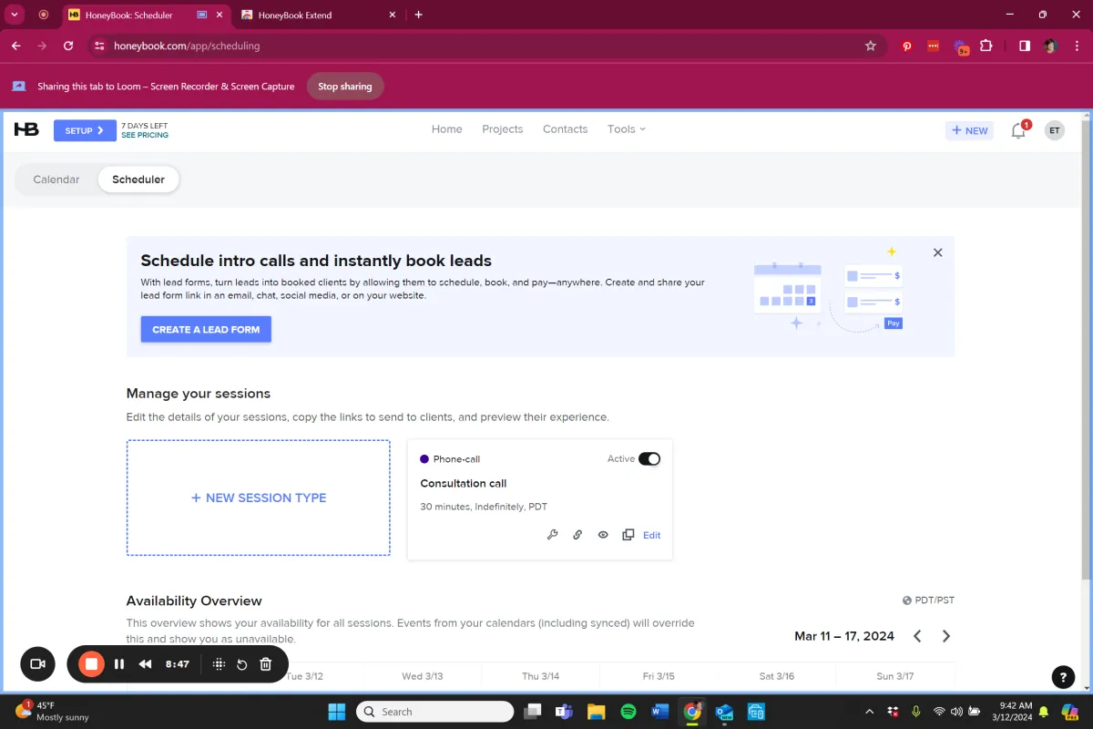Click the Mar 11 – 17, 2024 date range

844,636
